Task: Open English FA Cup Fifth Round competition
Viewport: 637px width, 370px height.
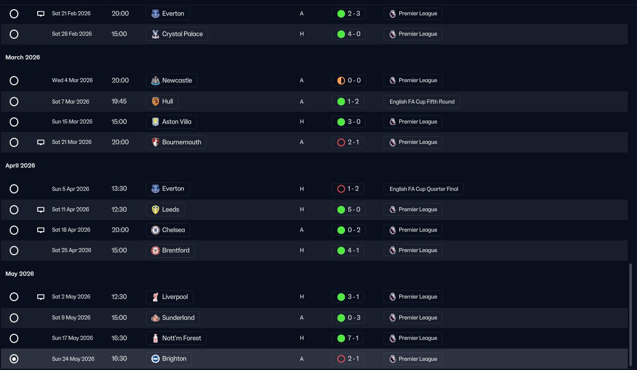Action: click(x=422, y=102)
